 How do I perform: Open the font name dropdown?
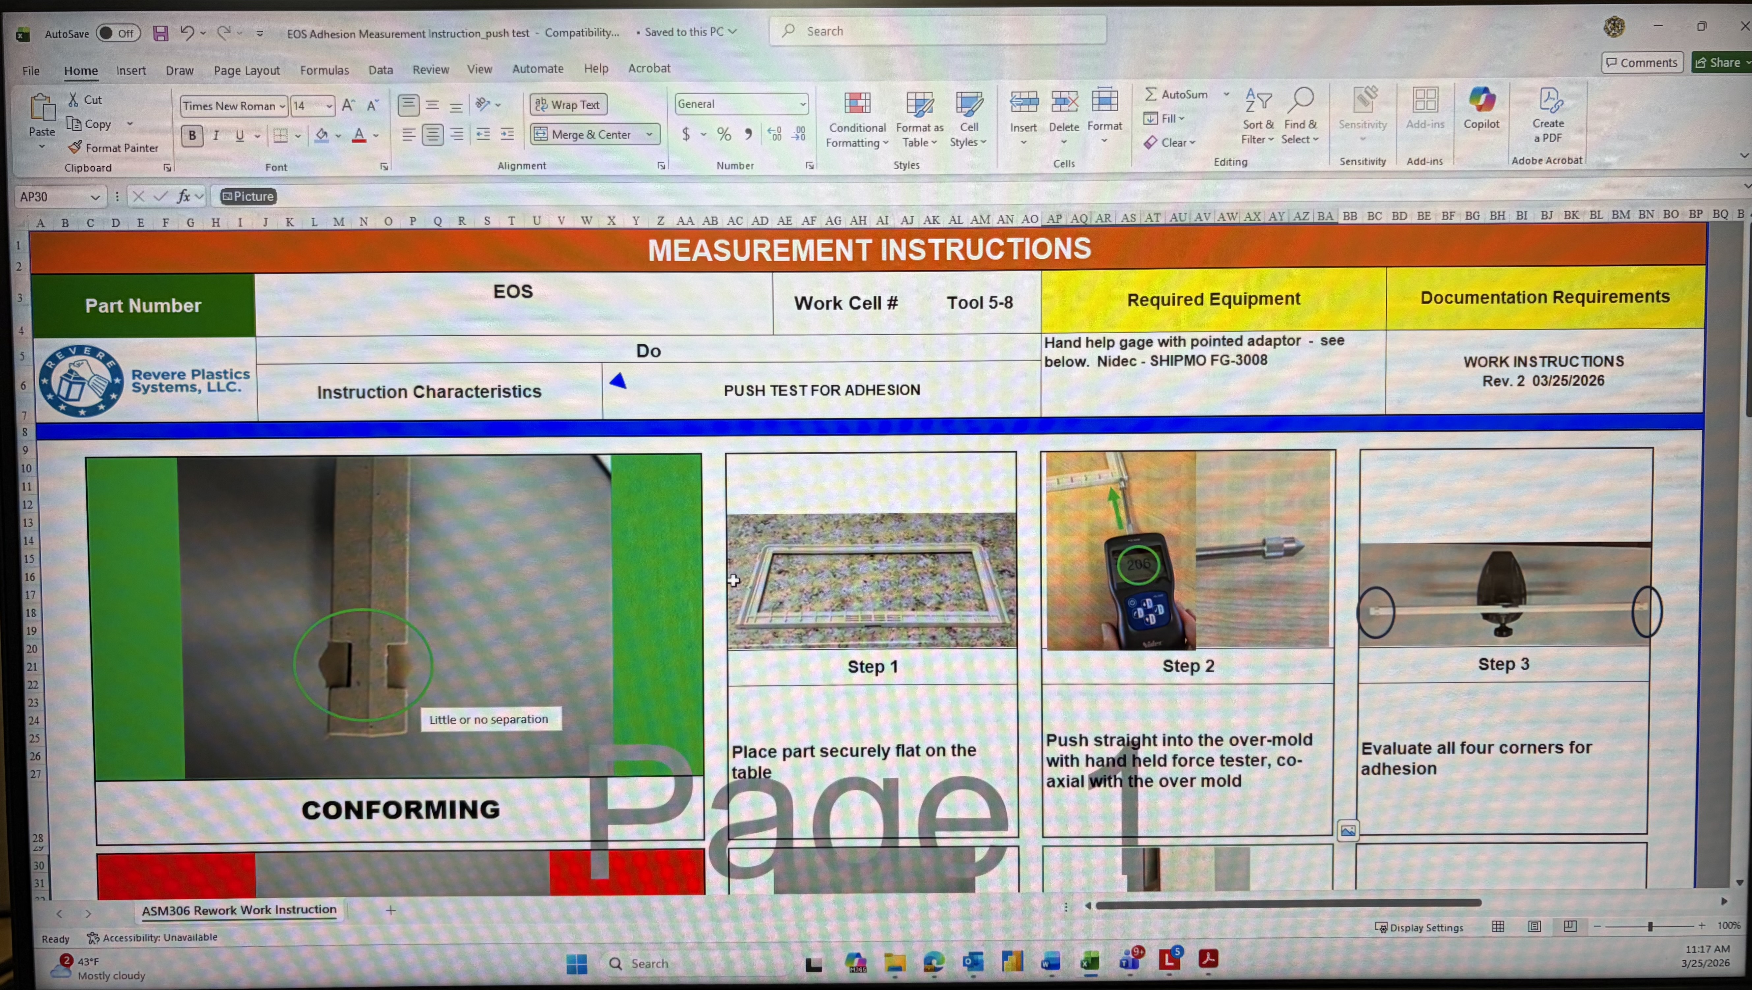pos(282,106)
